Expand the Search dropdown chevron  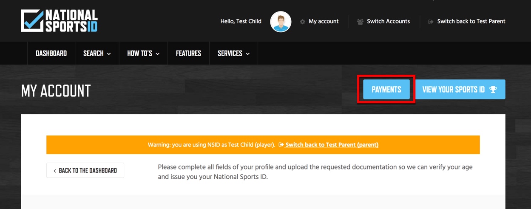109,54
